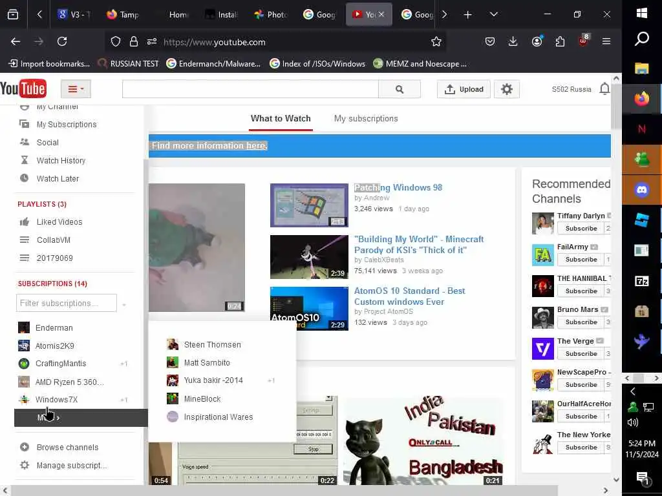This screenshot has width=662, height=496.
Task: Open a new browser tab
Action: point(468,15)
